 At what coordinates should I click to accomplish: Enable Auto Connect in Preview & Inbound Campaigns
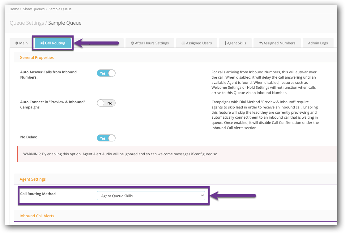click(106, 103)
